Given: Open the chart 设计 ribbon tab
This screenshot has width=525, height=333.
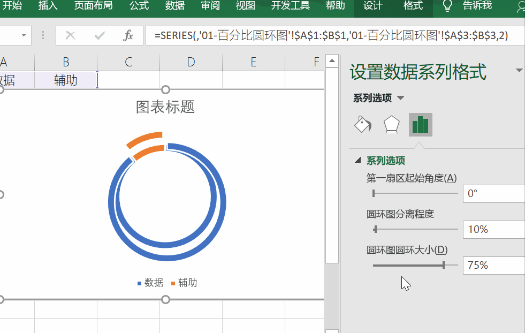Looking at the screenshot, I should (x=372, y=5).
